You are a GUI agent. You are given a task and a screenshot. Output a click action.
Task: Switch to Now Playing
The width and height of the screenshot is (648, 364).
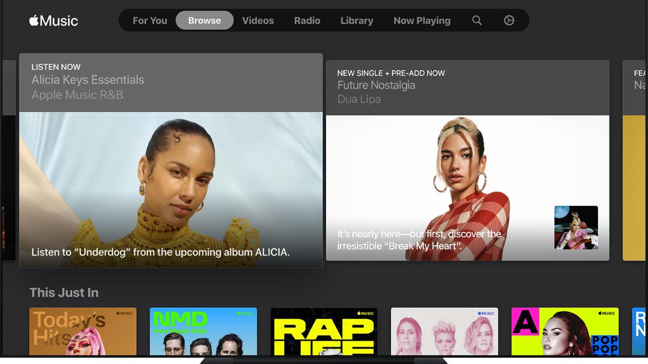pos(422,21)
